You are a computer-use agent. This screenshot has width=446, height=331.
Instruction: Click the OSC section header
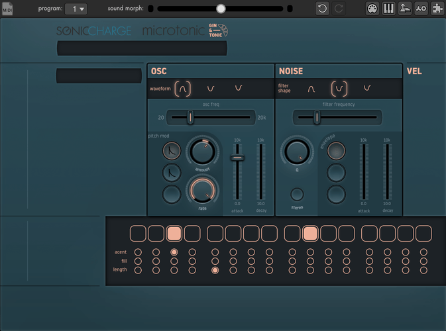point(158,71)
